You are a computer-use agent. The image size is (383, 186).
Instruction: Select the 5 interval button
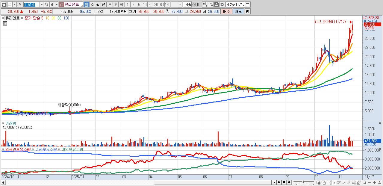(139, 4)
